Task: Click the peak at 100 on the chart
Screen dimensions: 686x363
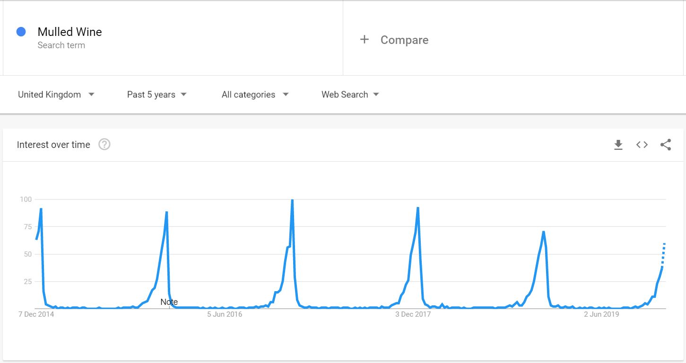Action: click(x=292, y=200)
